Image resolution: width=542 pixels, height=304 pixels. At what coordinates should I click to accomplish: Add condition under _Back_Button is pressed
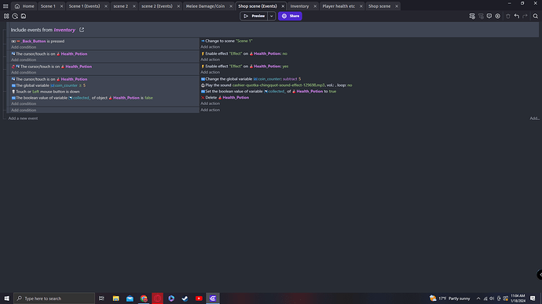pyautogui.click(x=24, y=47)
